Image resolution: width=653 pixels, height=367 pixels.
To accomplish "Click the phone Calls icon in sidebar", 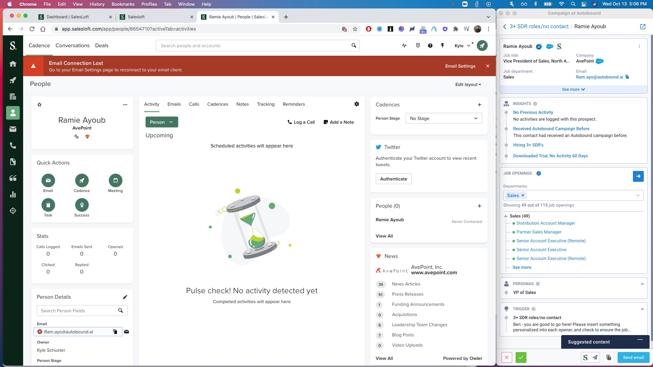I will (x=13, y=145).
